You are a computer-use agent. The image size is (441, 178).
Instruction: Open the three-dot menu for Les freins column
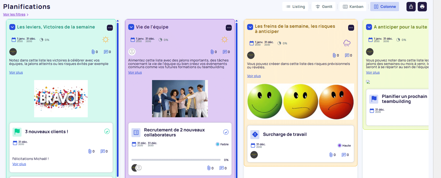tap(351, 28)
